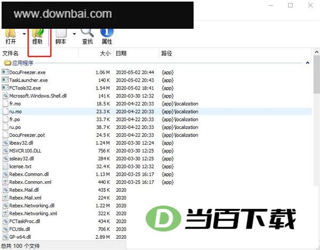Select the Rebex.Common.dll file icon

pos(5,174)
